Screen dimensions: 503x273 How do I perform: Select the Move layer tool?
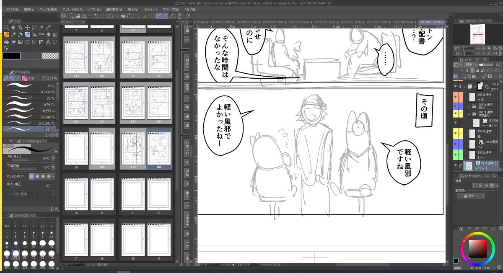pos(27,28)
